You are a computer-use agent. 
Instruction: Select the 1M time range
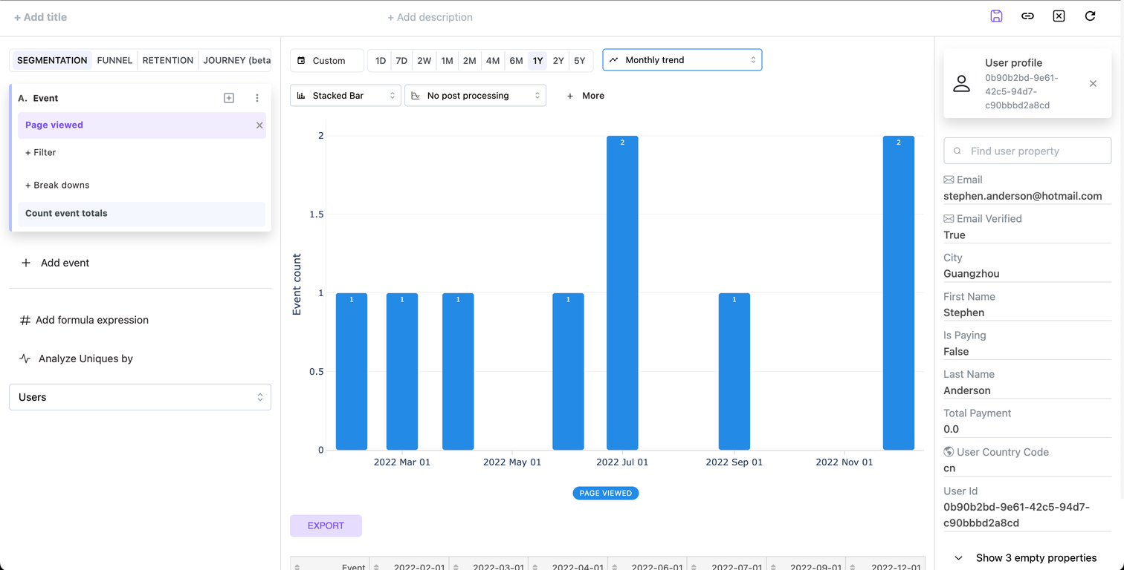[x=447, y=61]
